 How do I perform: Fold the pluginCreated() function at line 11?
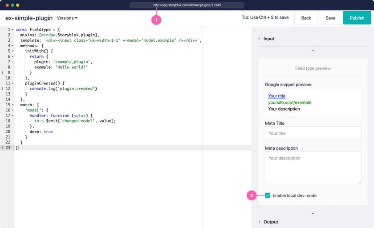(12, 83)
